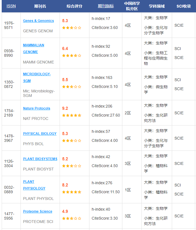Viewport: 196px width, 230px height.
Task: Click the star rating for Plant Physiology
Action: click(x=71, y=192)
